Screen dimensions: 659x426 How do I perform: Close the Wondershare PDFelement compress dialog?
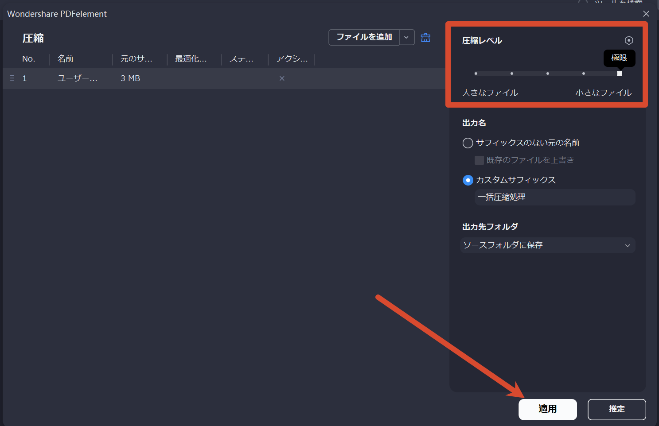click(646, 14)
